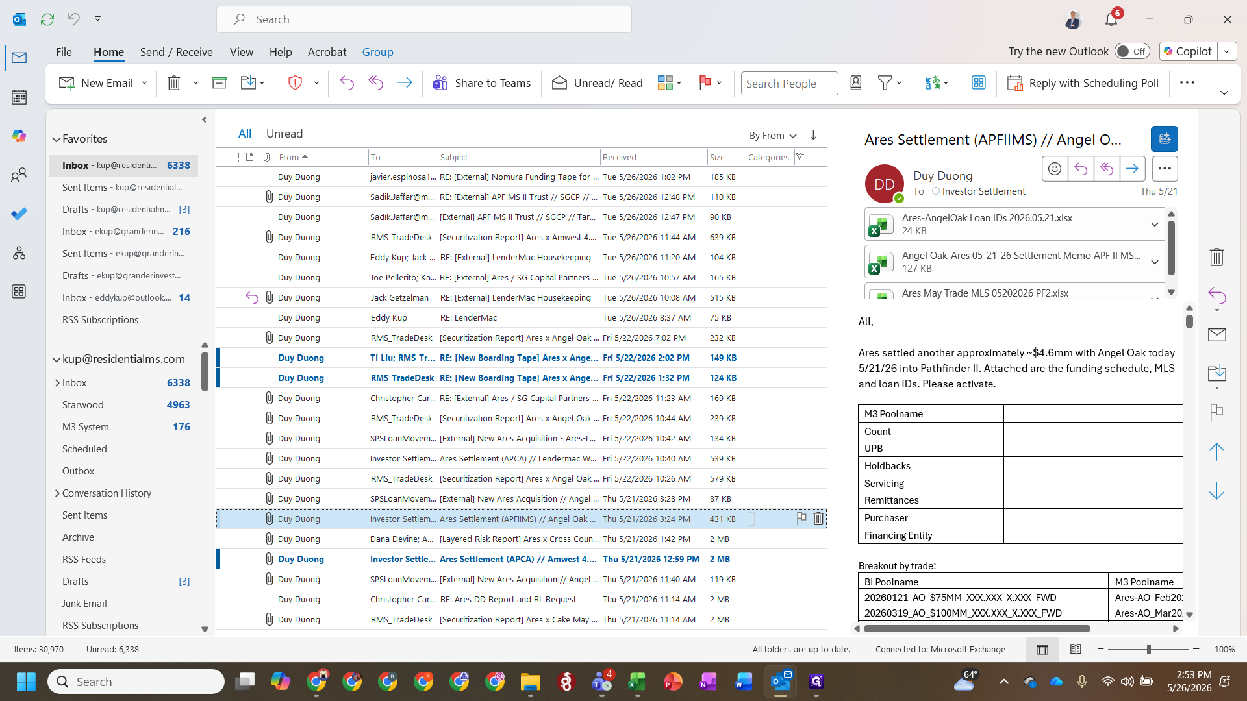Open the Acrobat tab
Viewport: 1247px width, 701px height.
pos(327,51)
